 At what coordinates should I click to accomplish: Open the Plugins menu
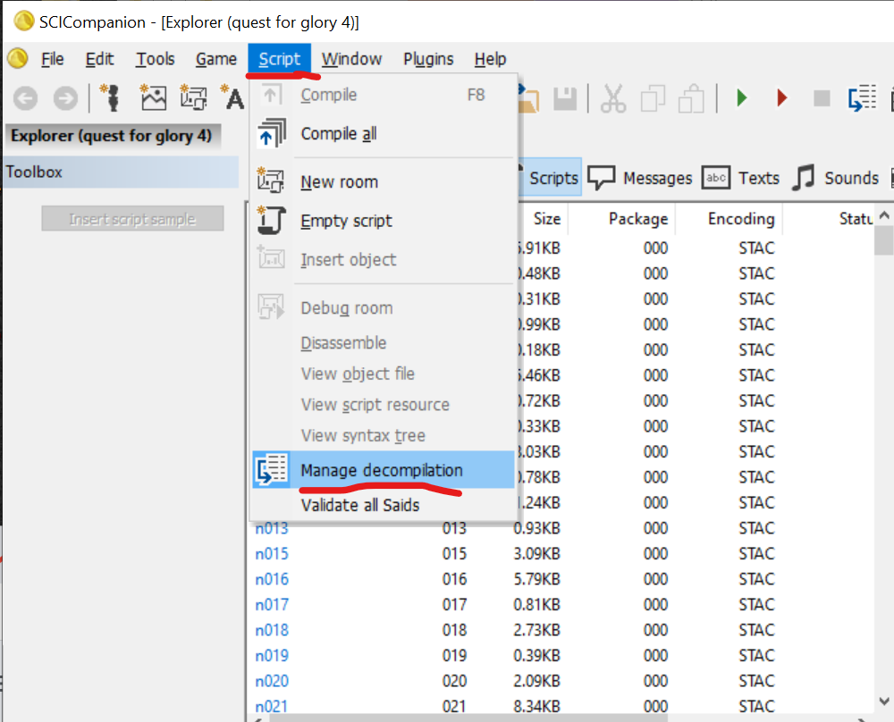[429, 59]
